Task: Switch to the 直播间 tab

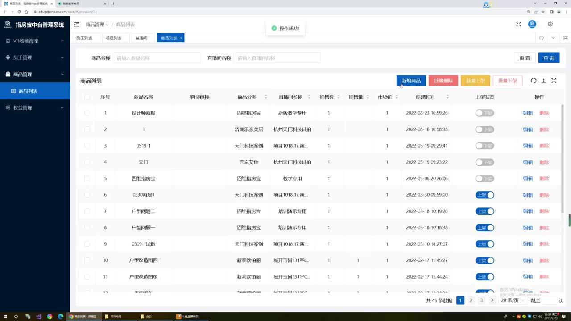Action: click(141, 38)
